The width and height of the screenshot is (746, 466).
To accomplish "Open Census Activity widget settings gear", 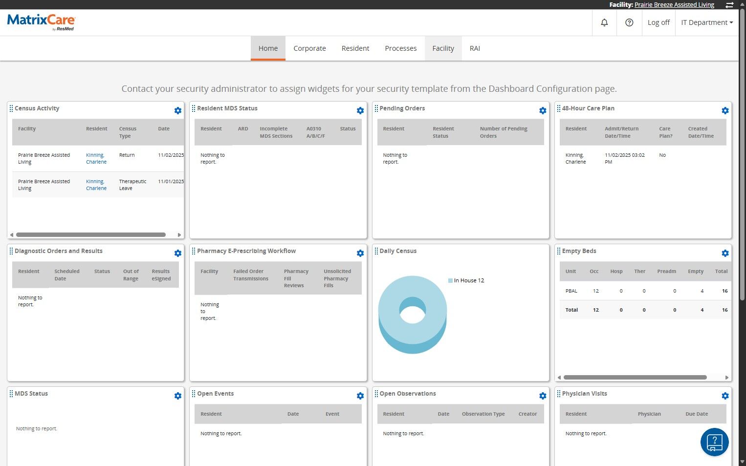I will pos(178,110).
